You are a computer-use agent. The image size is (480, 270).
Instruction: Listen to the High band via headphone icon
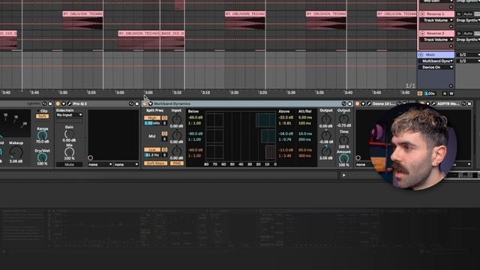coord(164,118)
